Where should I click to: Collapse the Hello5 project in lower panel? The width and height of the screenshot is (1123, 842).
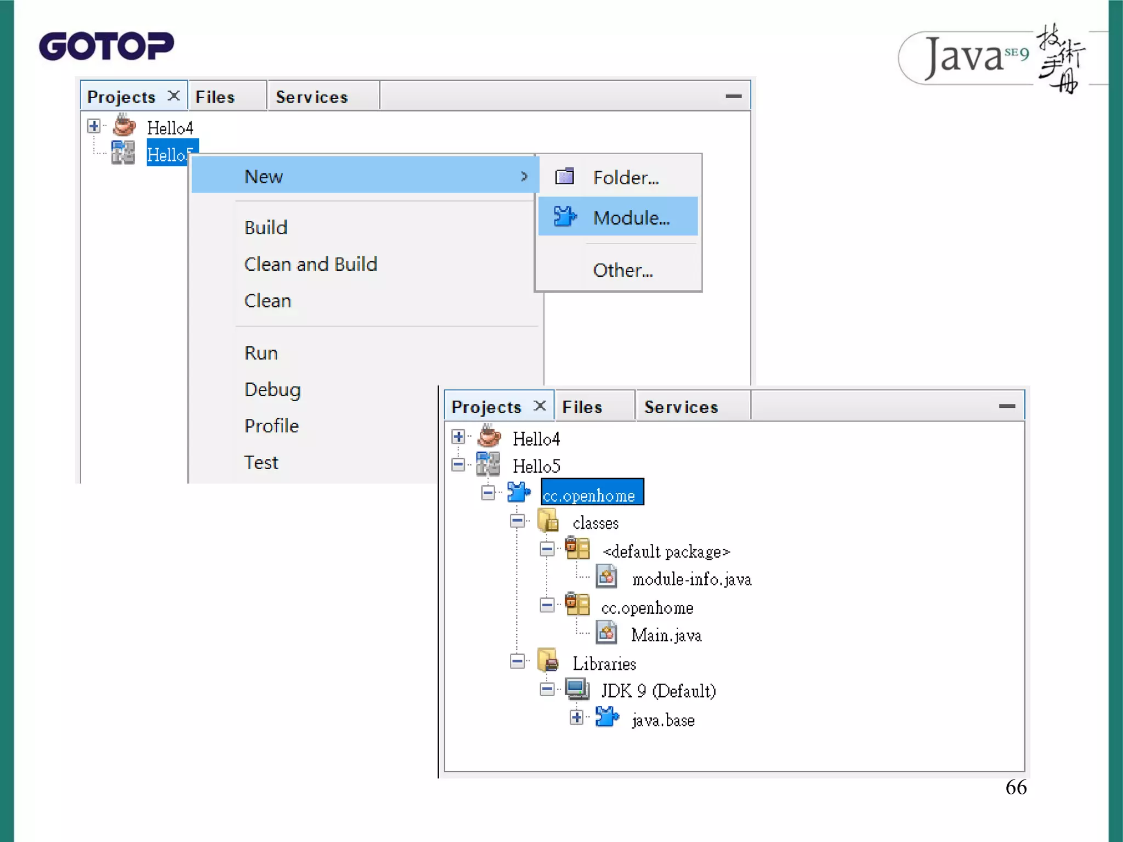458,465
